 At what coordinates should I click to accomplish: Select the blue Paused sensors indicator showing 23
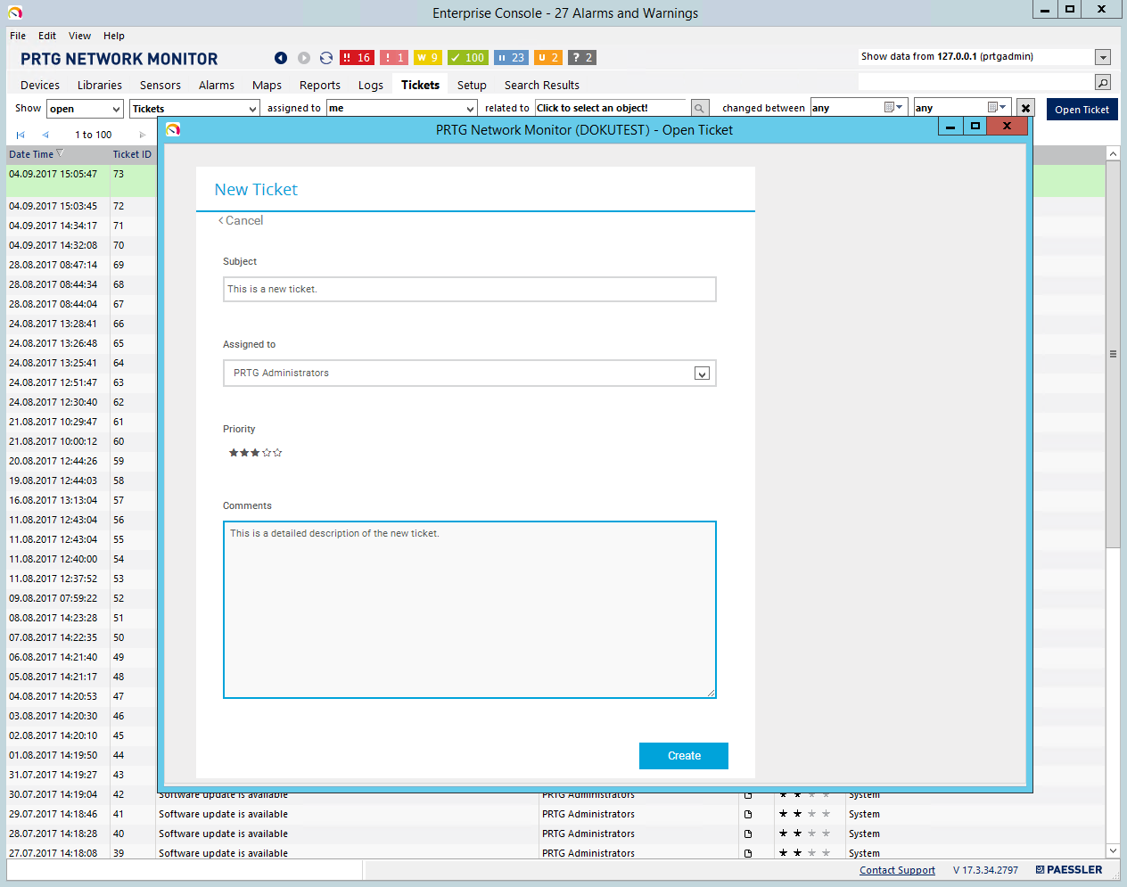coord(511,58)
